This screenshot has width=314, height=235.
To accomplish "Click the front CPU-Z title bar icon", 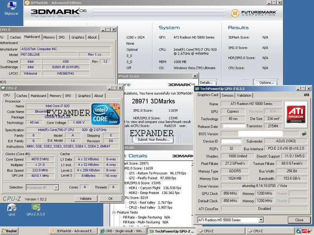I will [3, 88].
